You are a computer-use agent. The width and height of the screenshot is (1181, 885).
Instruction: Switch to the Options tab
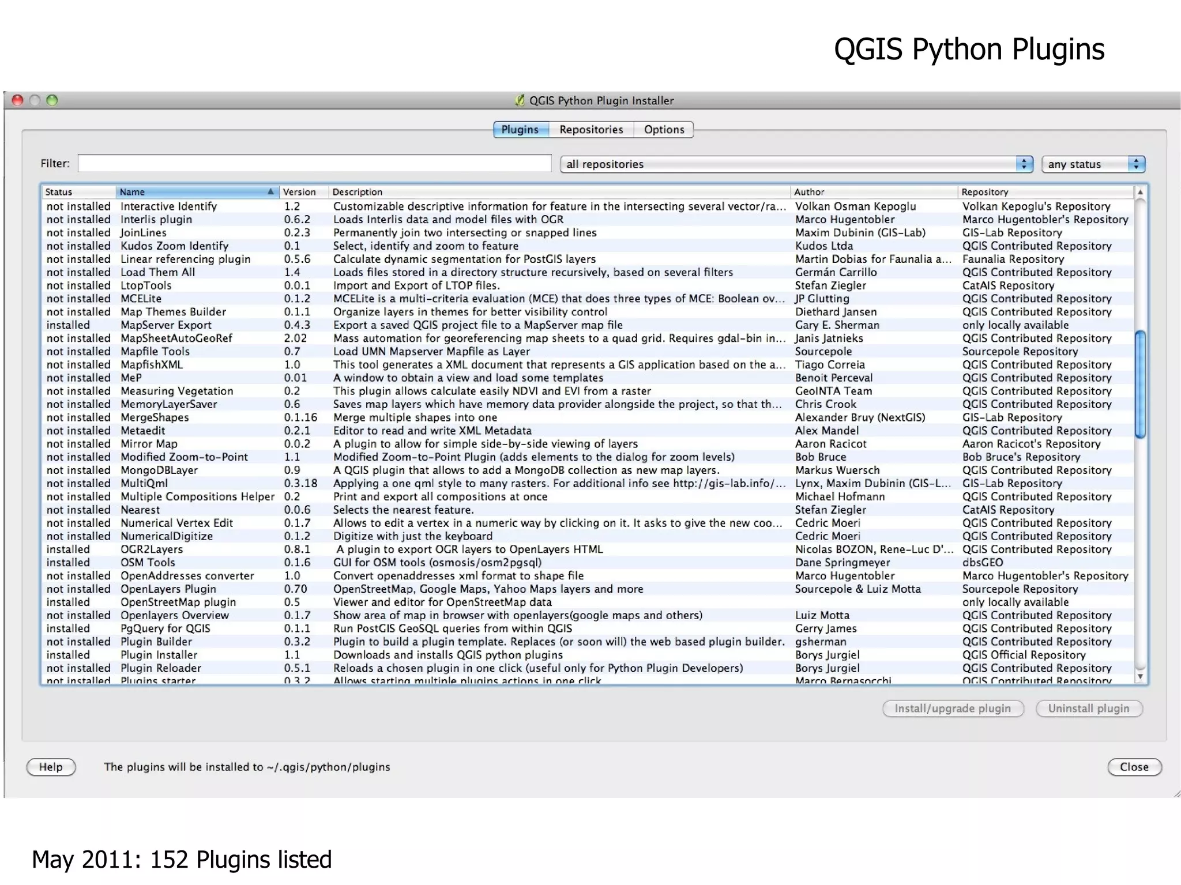664,130
